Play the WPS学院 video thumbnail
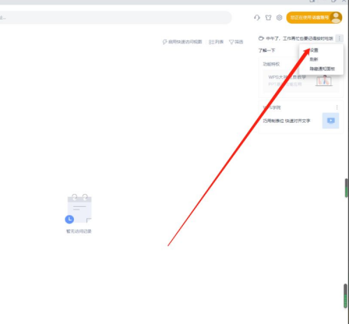 [x=331, y=120]
